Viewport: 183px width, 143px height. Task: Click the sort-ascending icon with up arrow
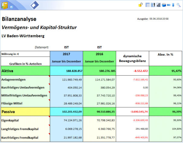coord(153,5)
